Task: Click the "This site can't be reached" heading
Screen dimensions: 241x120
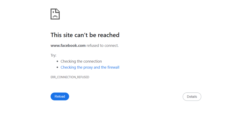Action: [x=85, y=35]
